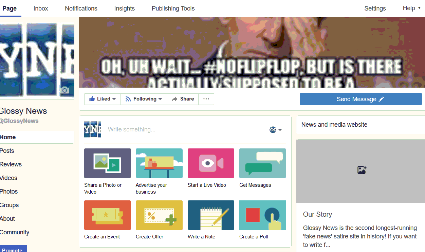This screenshot has height=252, width=425.
Task: Open the Help dropdown menu
Action: pos(411,8)
